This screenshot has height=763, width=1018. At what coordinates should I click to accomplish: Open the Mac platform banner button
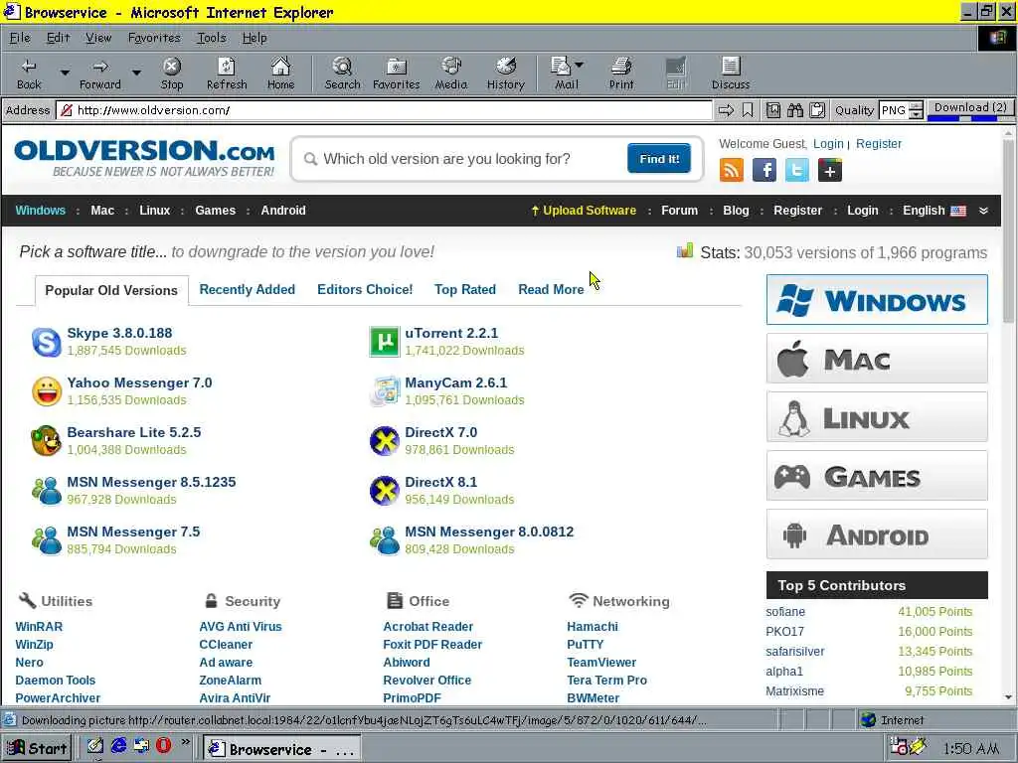click(x=877, y=358)
